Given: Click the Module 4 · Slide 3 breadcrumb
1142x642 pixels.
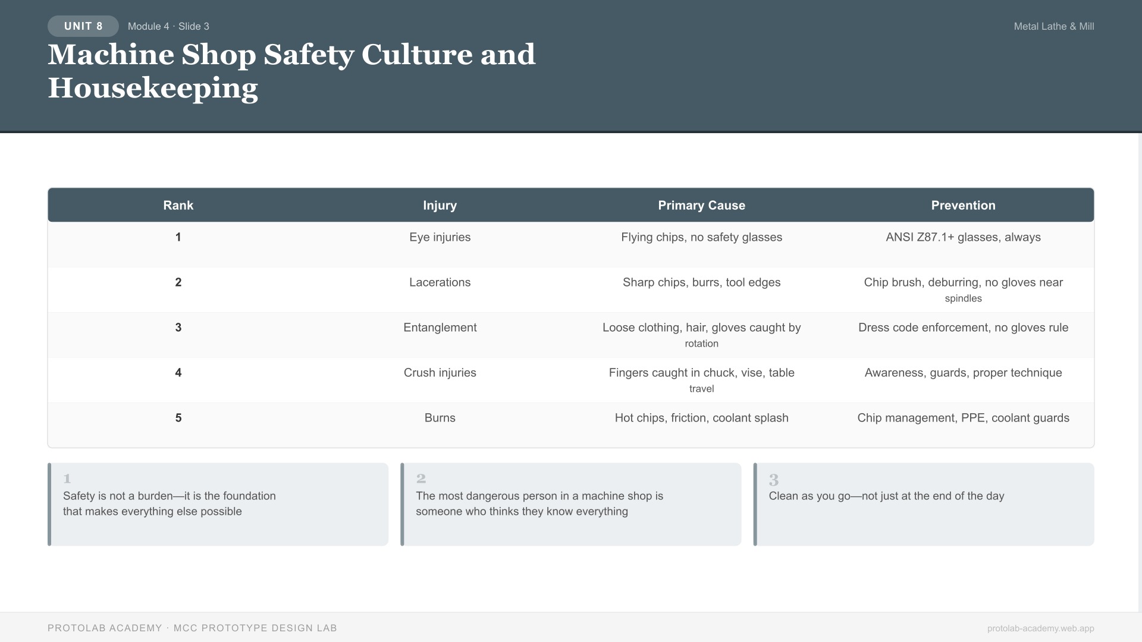Looking at the screenshot, I should click(x=168, y=26).
